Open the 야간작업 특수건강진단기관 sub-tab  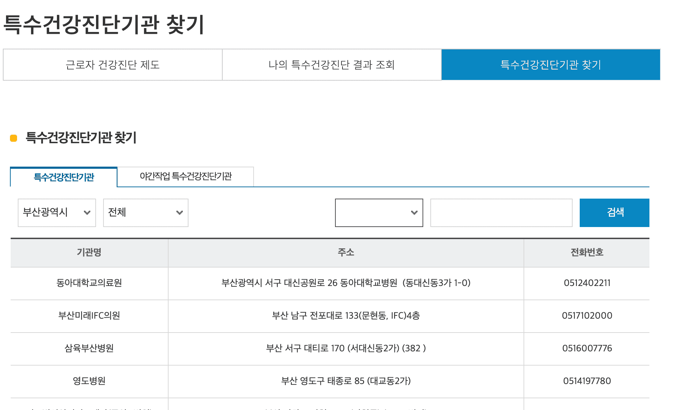(x=186, y=176)
